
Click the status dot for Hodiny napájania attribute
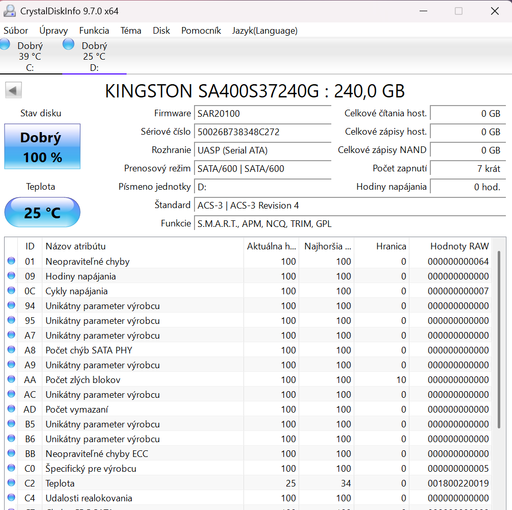pos(11,276)
